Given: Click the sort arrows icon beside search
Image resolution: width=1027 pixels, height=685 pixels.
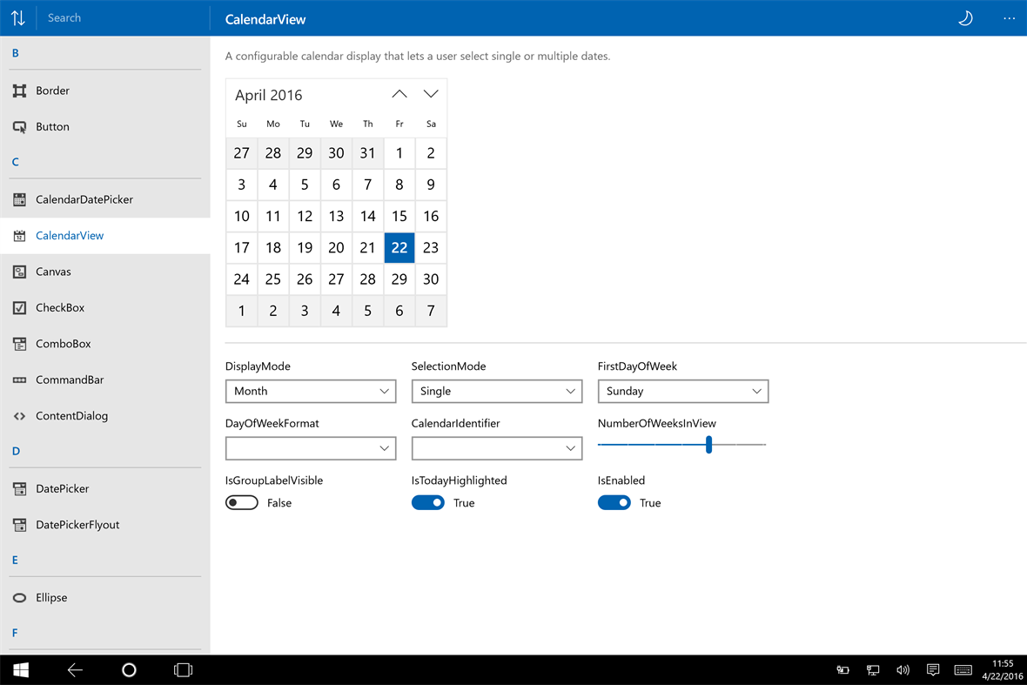Looking at the screenshot, I should tap(17, 18).
